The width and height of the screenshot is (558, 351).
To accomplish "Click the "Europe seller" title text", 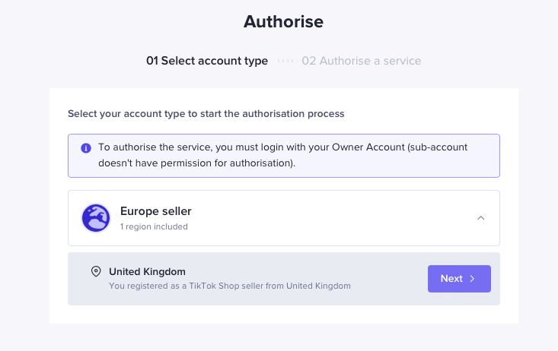I will (x=156, y=210).
